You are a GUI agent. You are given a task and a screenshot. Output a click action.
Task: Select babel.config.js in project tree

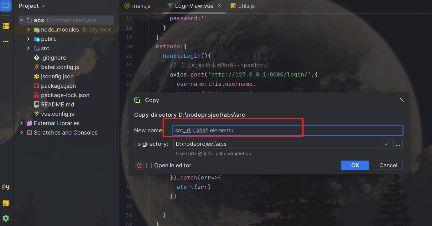pos(60,67)
